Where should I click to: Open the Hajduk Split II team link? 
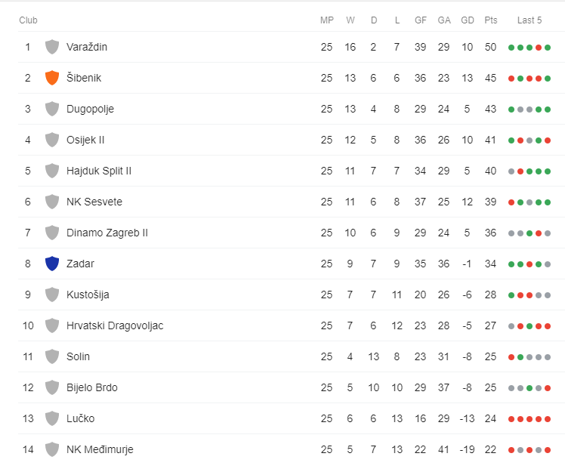click(99, 171)
